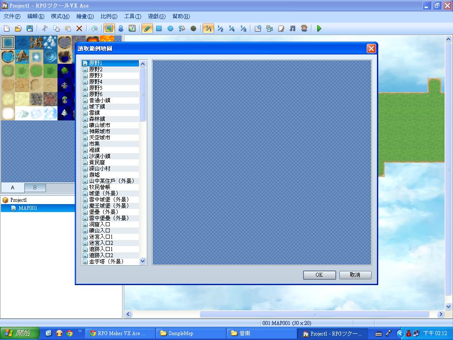The image size is (453, 340).
Task: Select 天空城市 in the sample map list
Action: (110, 138)
